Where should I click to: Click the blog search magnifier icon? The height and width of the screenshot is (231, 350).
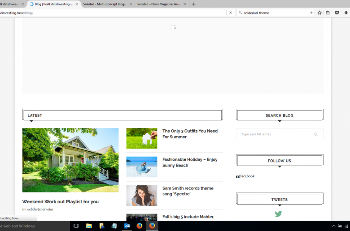(x=316, y=134)
